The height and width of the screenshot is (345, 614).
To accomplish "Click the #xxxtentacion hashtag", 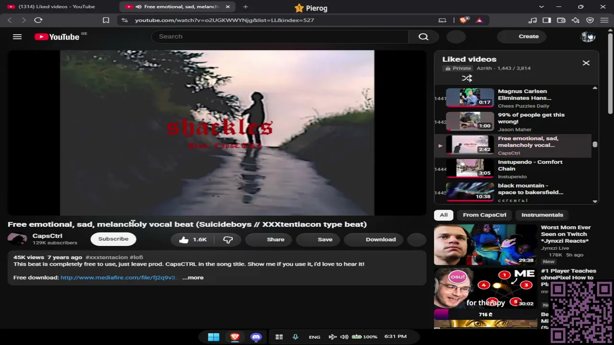I will [106, 257].
